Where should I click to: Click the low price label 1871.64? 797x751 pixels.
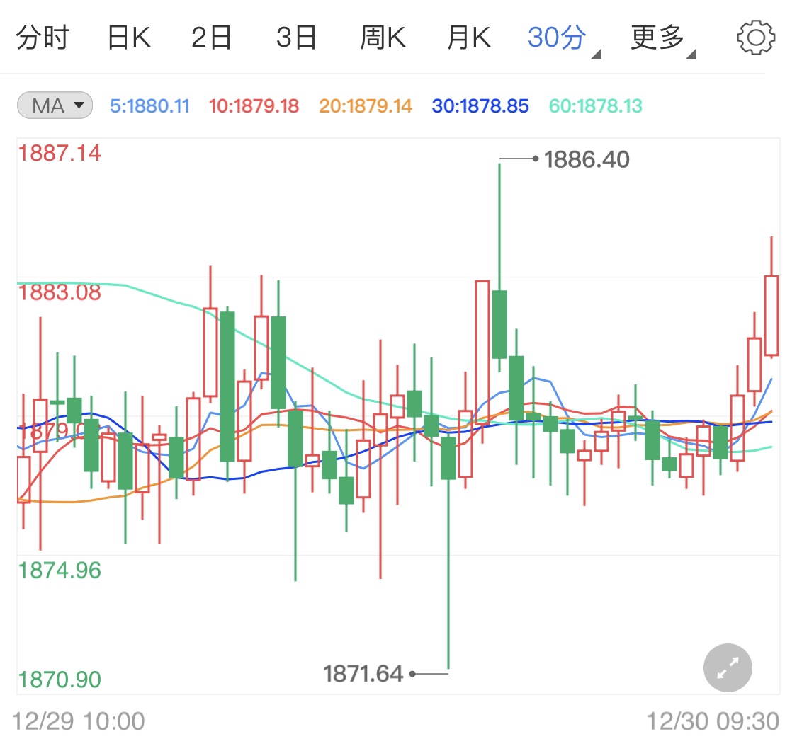(x=363, y=674)
